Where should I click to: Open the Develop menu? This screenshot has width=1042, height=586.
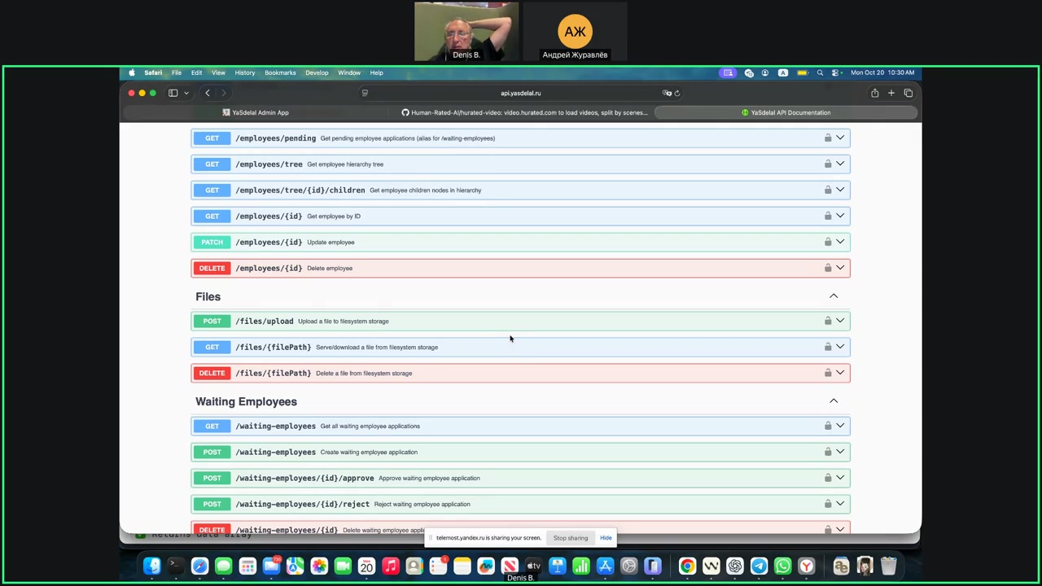(x=317, y=72)
